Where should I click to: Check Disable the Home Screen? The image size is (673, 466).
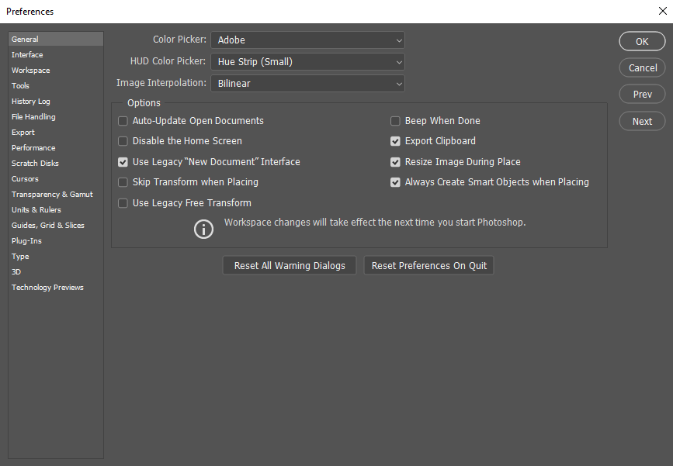click(x=123, y=141)
